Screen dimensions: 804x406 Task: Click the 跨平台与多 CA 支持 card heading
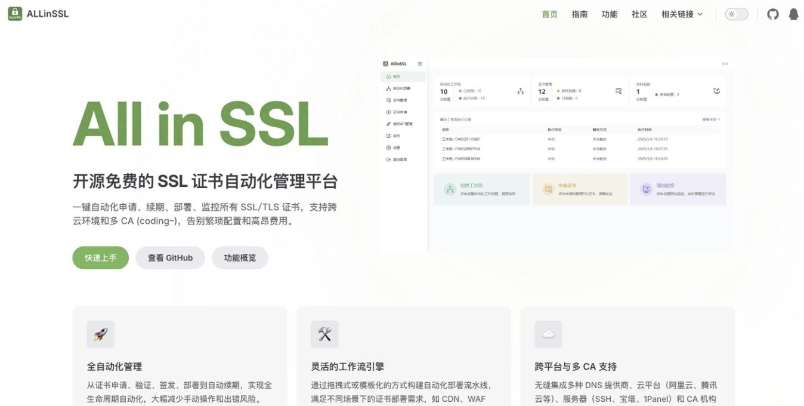pyautogui.click(x=576, y=367)
